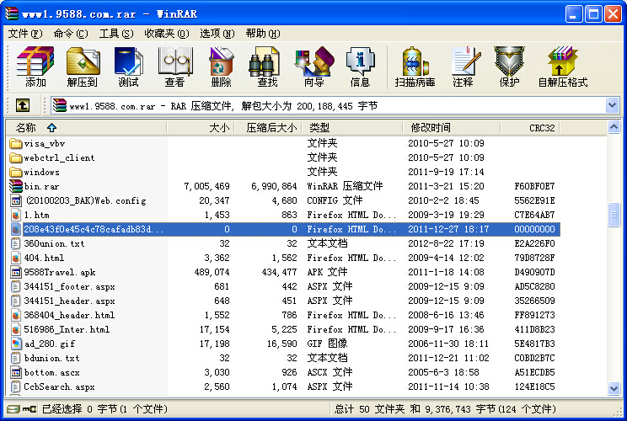Select the visa_vbv folder icon
Image resolution: width=627 pixels, height=421 pixels.
pos(16,143)
